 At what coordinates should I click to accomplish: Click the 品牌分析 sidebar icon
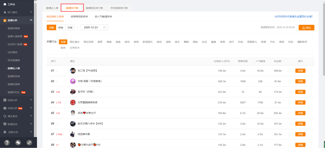pyautogui.click(x=5, y=132)
